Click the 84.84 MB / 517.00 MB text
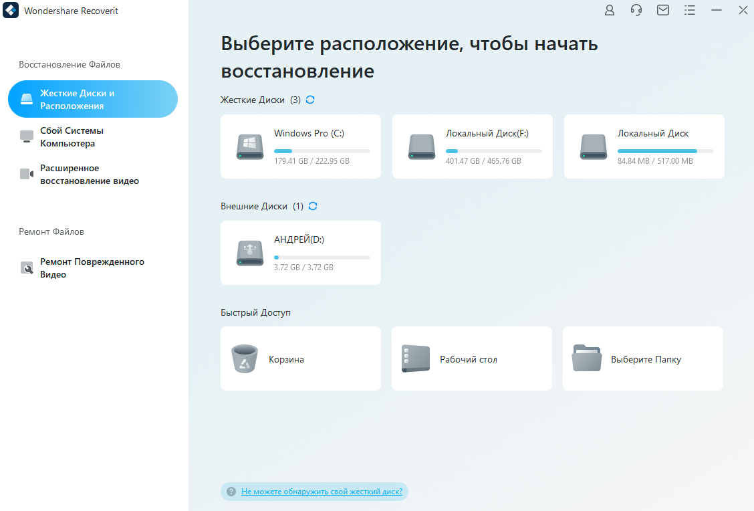This screenshot has height=511, width=754. click(655, 161)
